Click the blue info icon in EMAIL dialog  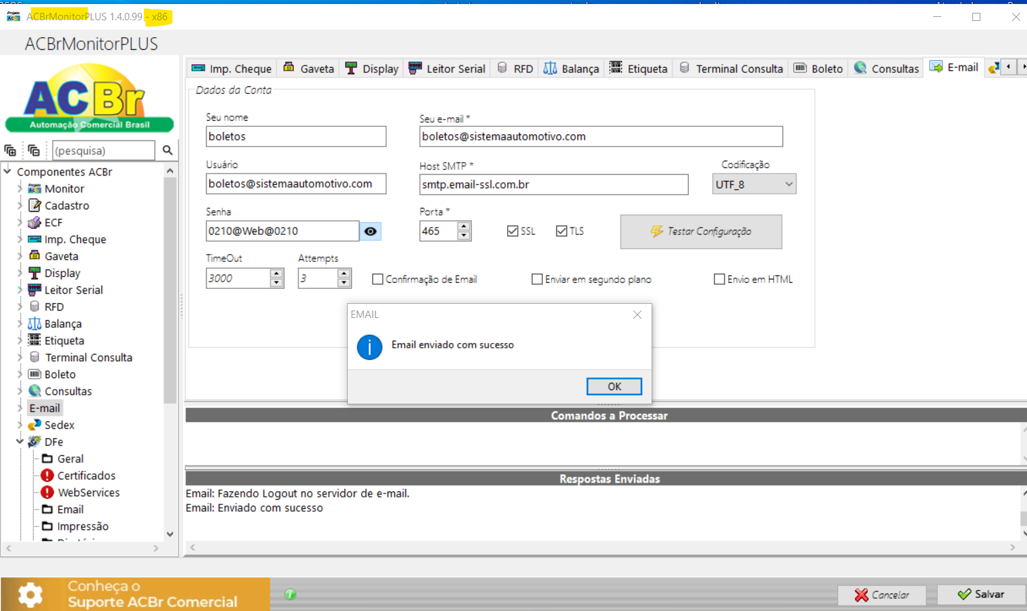369,347
